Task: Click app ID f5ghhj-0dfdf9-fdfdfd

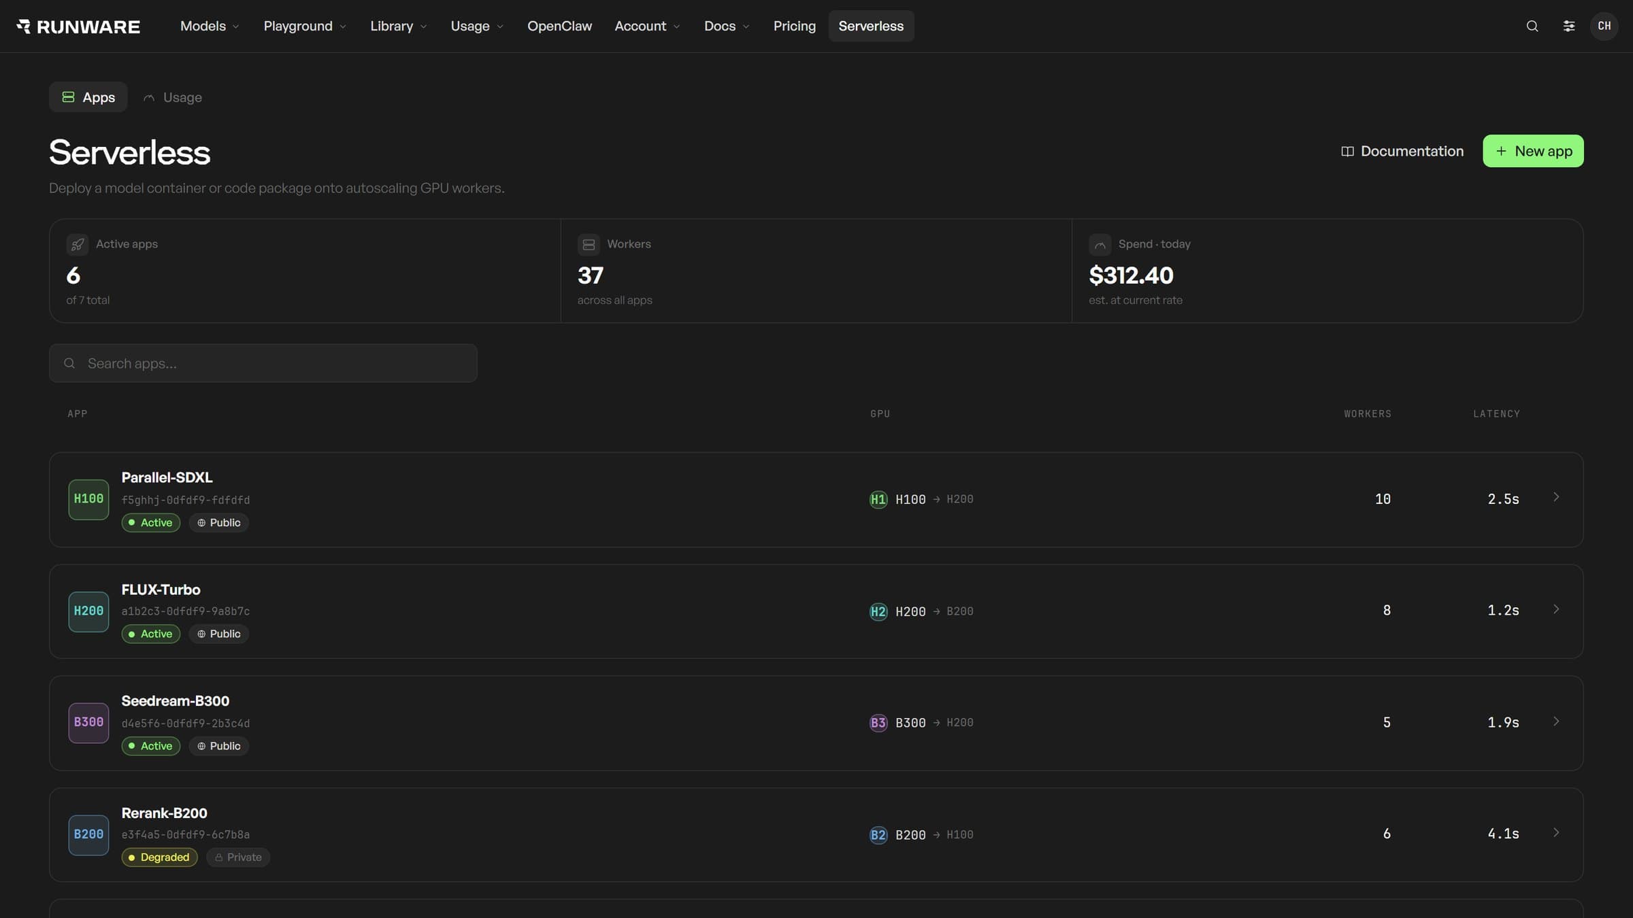Action: point(186,500)
